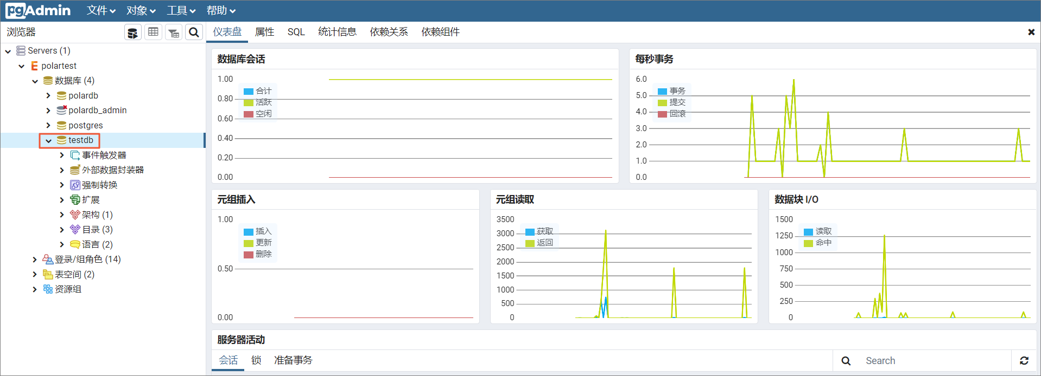Click the 登录/组角色 roles icon
The width and height of the screenshot is (1041, 376).
pyautogui.click(x=48, y=259)
